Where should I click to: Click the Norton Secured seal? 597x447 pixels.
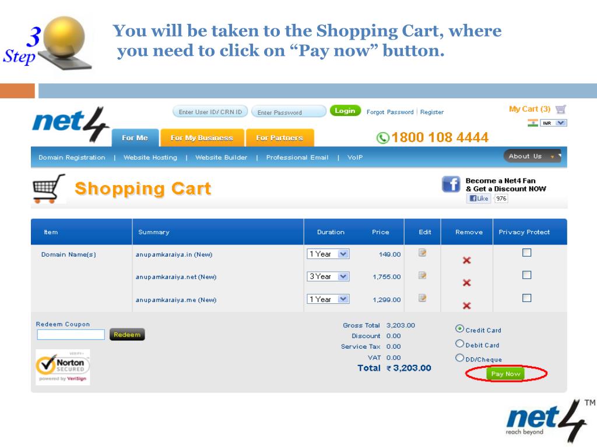(x=63, y=367)
